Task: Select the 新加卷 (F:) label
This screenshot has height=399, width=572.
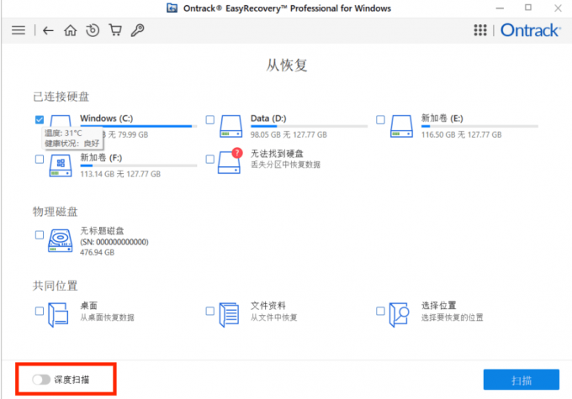Action: (101, 158)
